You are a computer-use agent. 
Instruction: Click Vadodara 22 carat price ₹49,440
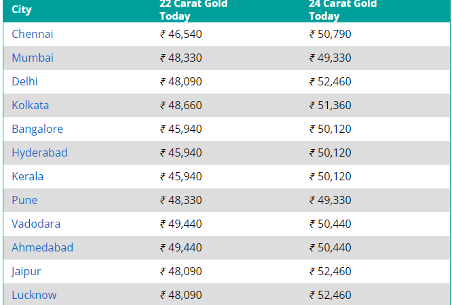pos(181,224)
